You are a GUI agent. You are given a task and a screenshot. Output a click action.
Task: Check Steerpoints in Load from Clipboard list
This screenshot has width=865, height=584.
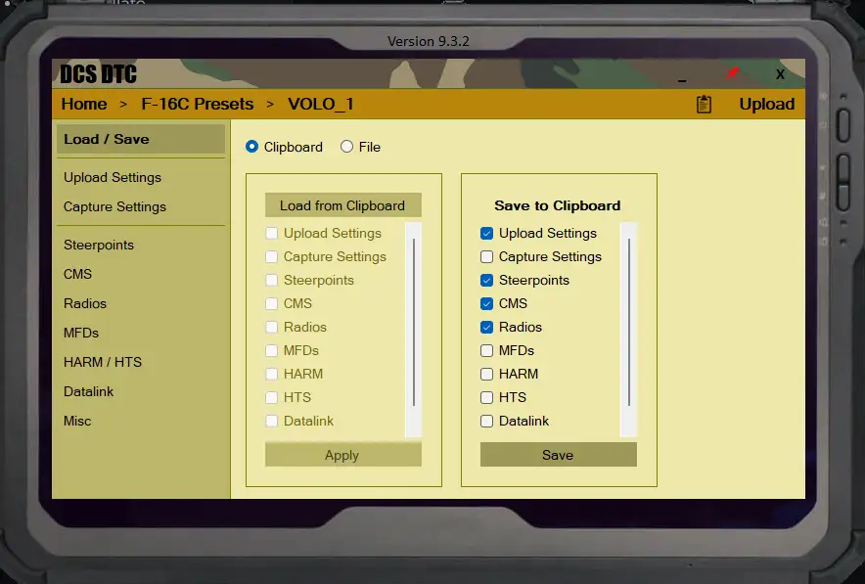[271, 280]
